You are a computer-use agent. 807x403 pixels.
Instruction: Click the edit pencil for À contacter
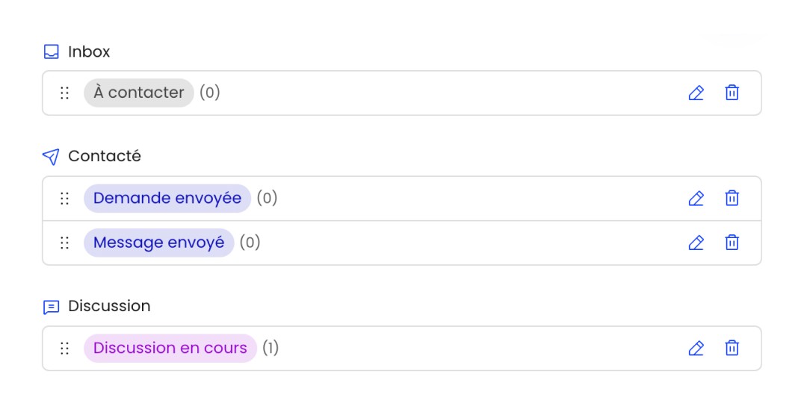click(x=696, y=93)
